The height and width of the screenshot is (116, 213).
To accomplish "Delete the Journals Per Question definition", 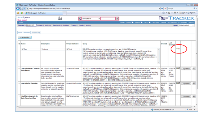I will [x=179, y=83].
